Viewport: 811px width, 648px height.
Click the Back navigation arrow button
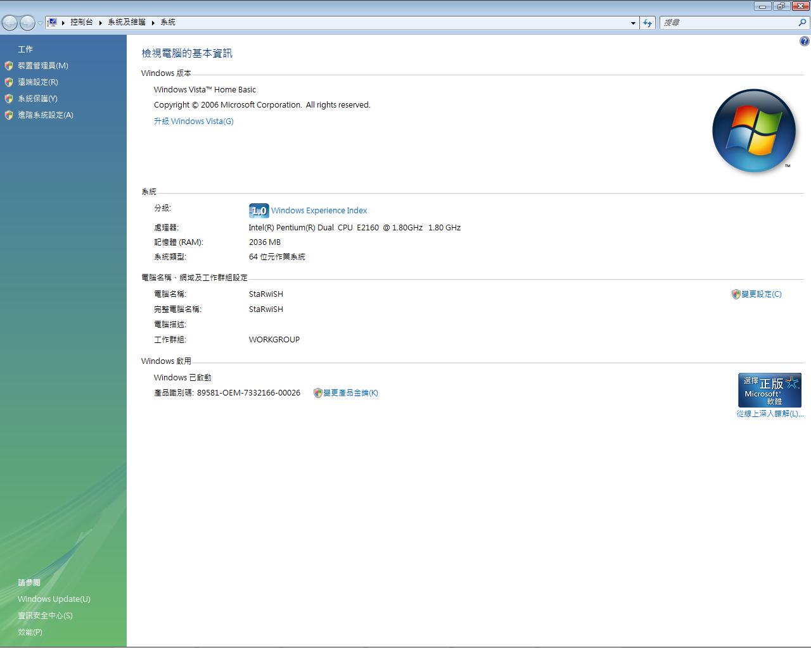[x=10, y=23]
